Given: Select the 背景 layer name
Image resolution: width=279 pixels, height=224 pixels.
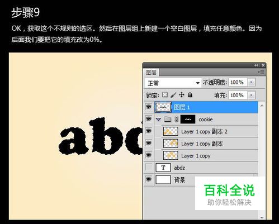Looking at the screenshot, I should tap(179, 180).
